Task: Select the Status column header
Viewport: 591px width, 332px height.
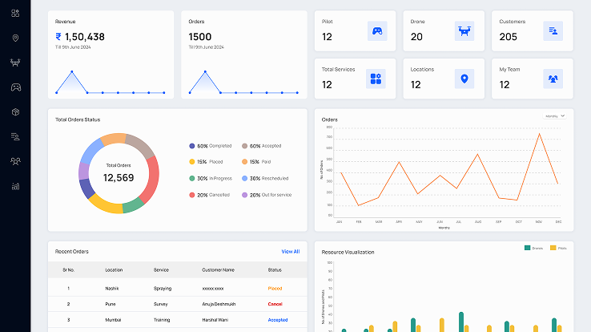Action: pyautogui.click(x=275, y=270)
